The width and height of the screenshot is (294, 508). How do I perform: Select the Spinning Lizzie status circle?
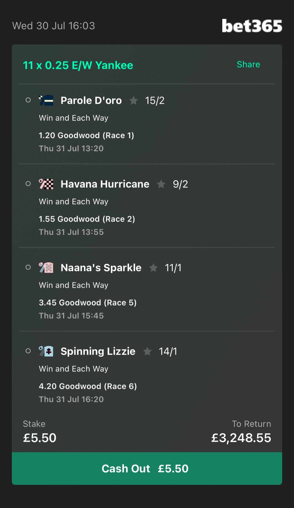point(28,351)
